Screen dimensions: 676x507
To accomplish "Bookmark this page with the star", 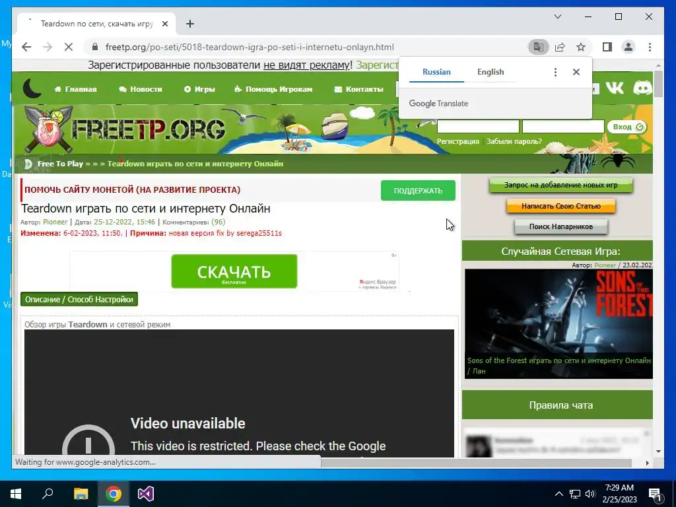I will [581, 47].
